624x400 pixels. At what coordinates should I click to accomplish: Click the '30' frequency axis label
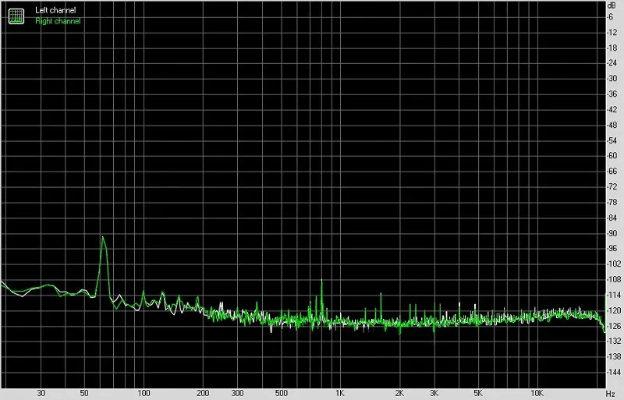(41, 393)
